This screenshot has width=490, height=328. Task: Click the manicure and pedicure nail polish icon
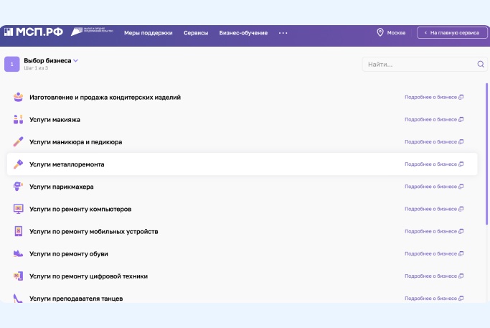coord(19,142)
